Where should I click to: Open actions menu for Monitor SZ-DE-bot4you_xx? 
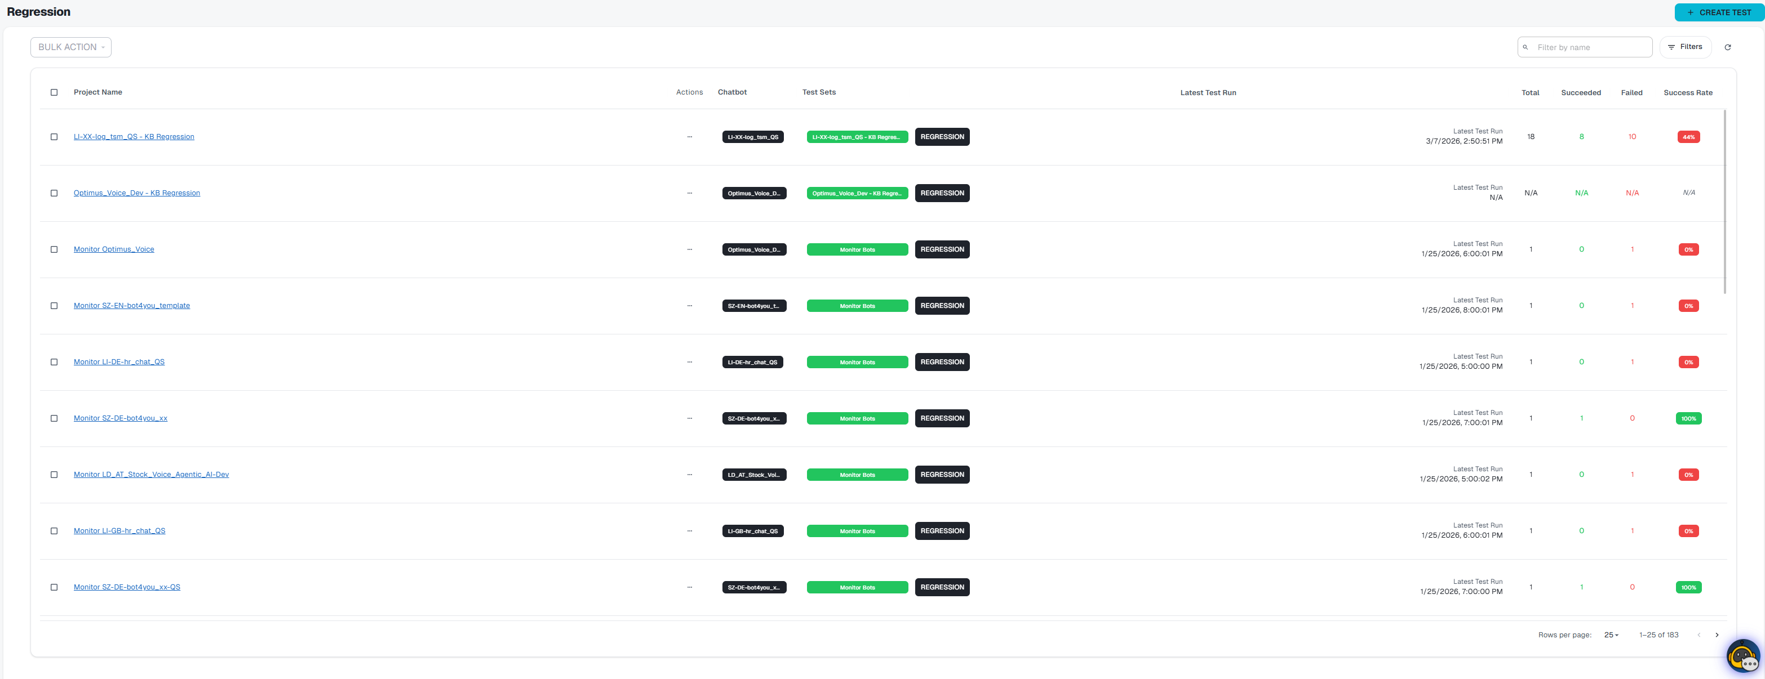tap(689, 418)
